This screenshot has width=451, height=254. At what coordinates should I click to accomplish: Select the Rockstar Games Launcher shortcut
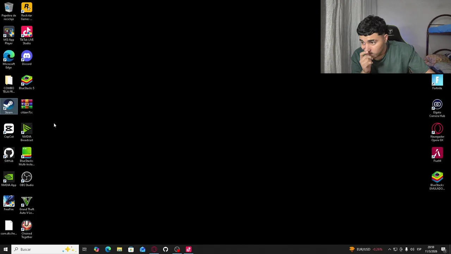click(x=26, y=12)
